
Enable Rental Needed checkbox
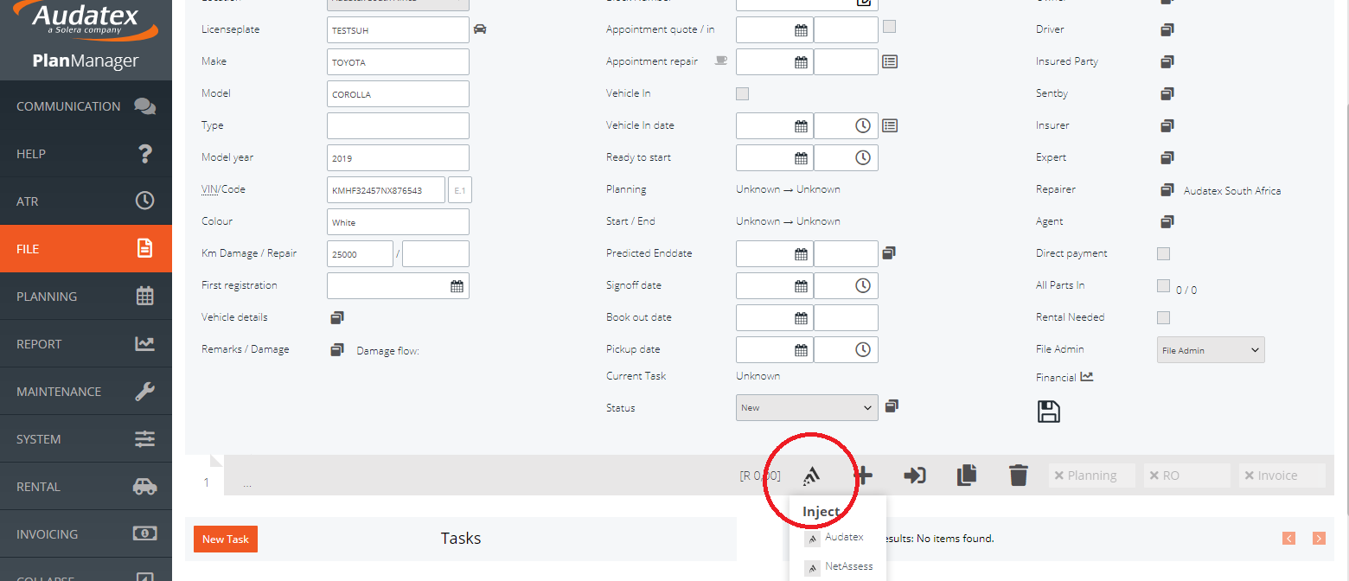1163,317
